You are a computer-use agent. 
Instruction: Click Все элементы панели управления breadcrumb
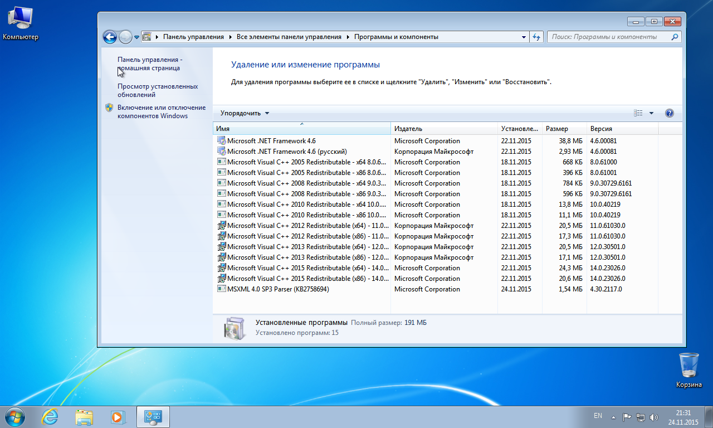289,37
